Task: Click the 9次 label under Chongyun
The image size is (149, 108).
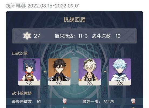Action: click(x=120, y=83)
